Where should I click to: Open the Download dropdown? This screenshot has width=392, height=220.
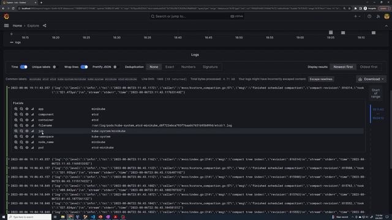[371, 79]
